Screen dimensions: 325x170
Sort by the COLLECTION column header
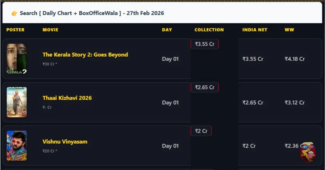[209, 30]
